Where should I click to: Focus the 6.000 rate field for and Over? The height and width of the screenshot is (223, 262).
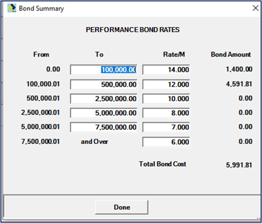point(166,142)
